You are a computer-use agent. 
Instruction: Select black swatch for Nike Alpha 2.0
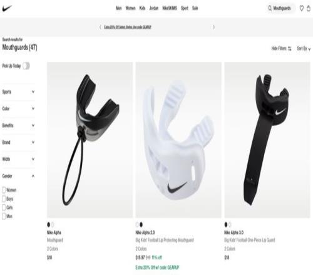pos(141,224)
